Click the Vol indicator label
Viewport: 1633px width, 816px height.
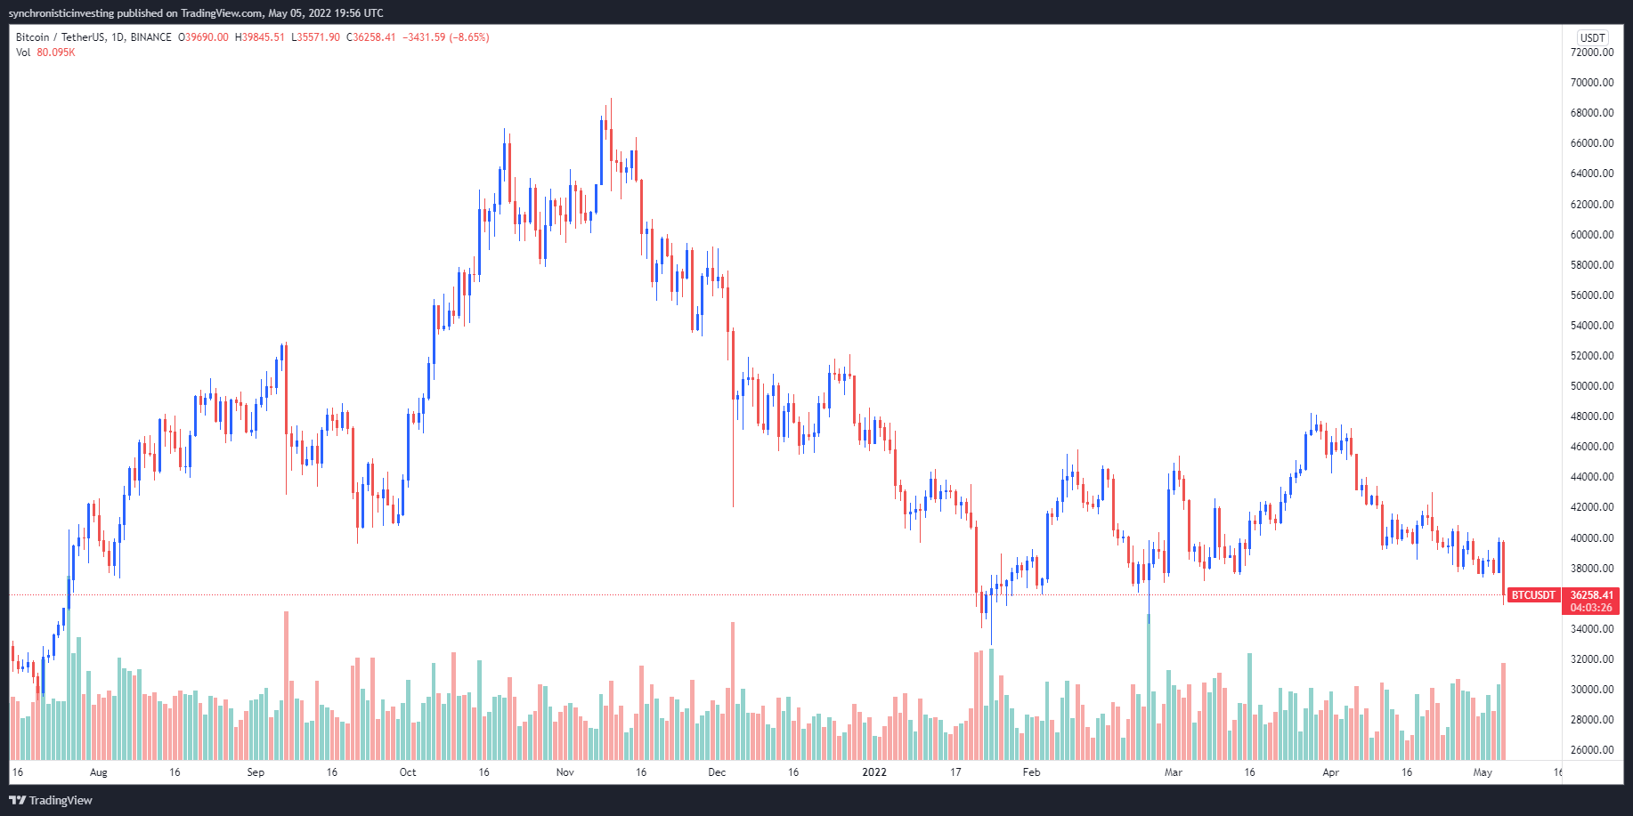[x=23, y=53]
